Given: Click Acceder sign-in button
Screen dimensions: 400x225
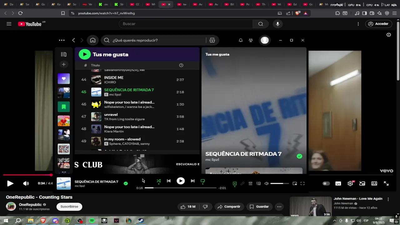Looking at the screenshot, I should pos(379,24).
